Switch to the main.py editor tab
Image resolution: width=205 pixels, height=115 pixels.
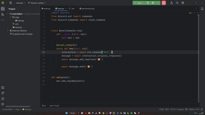(46, 9)
